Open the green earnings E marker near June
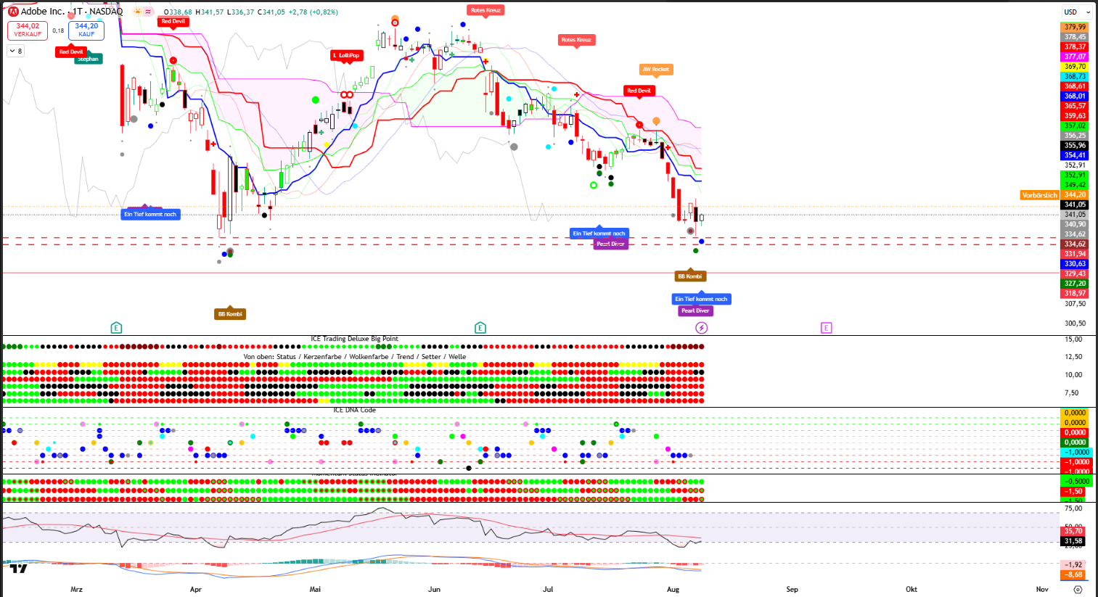Viewport: 1098px width, 597px height. click(x=480, y=328)
